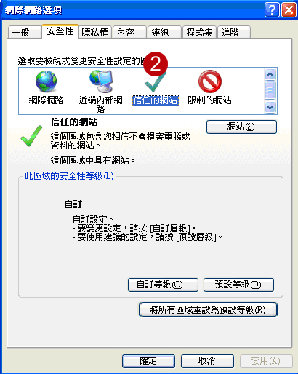Click the 網站(S) button
Viewport: 298px width, 374px height.
tap(241, 127)
